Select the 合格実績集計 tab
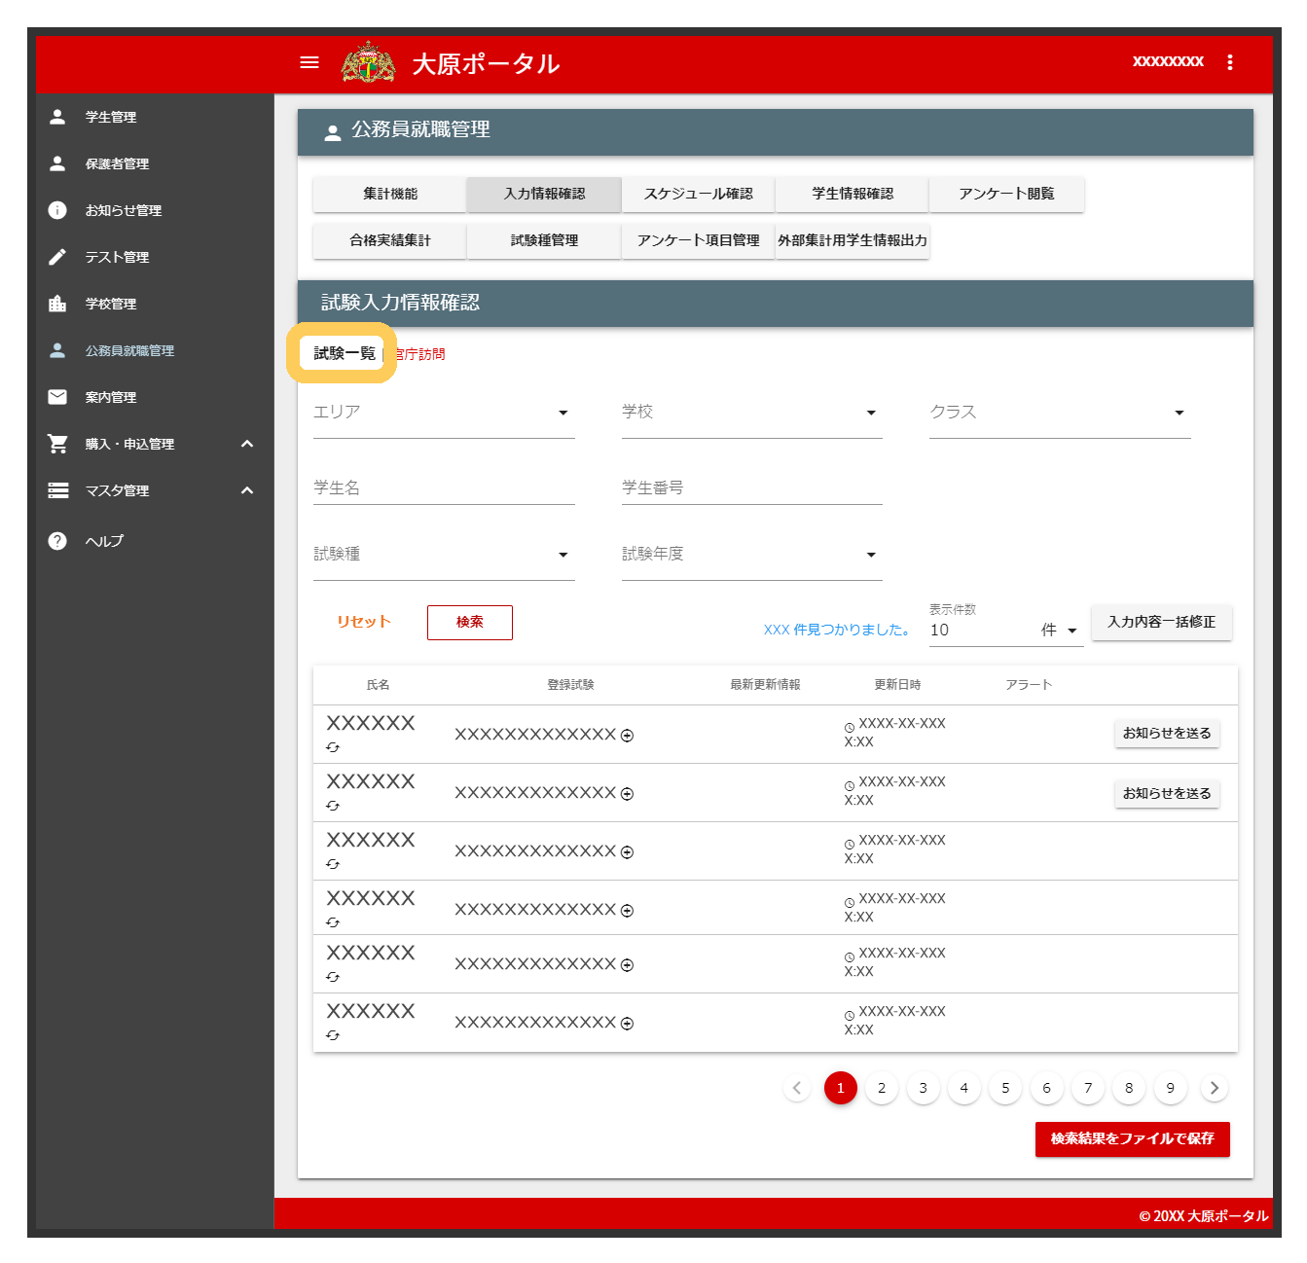1307x1263 pixels. [x=390, y=240]
